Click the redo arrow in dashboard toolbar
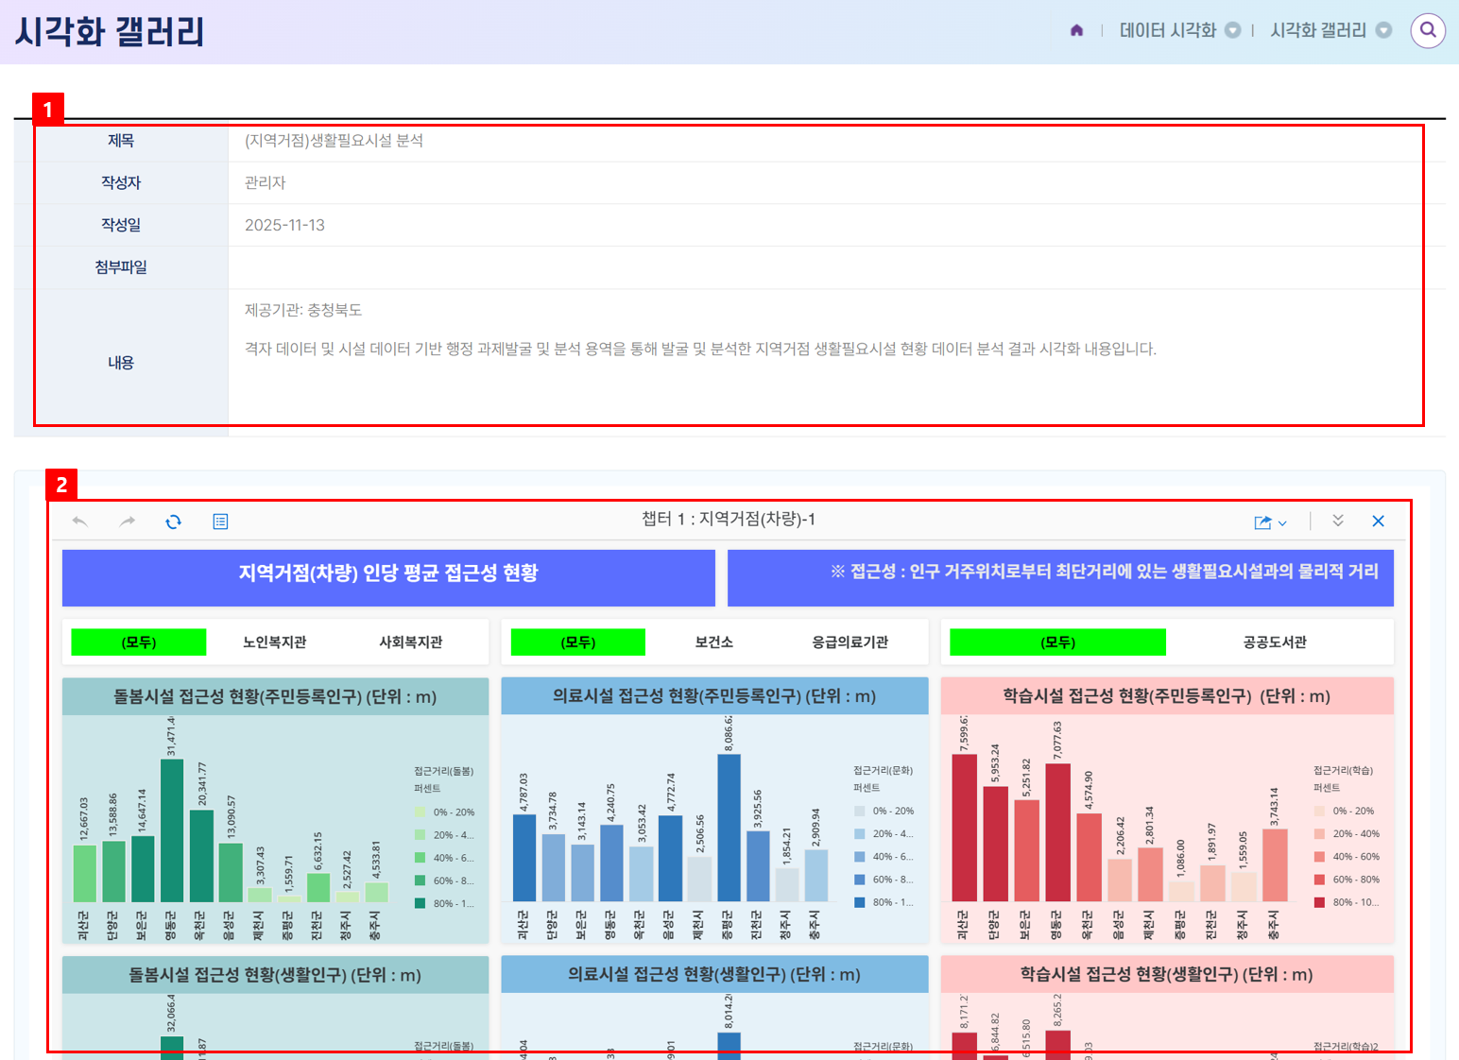The width and height of the screenshot is (1459, 1060). [127, 521]
